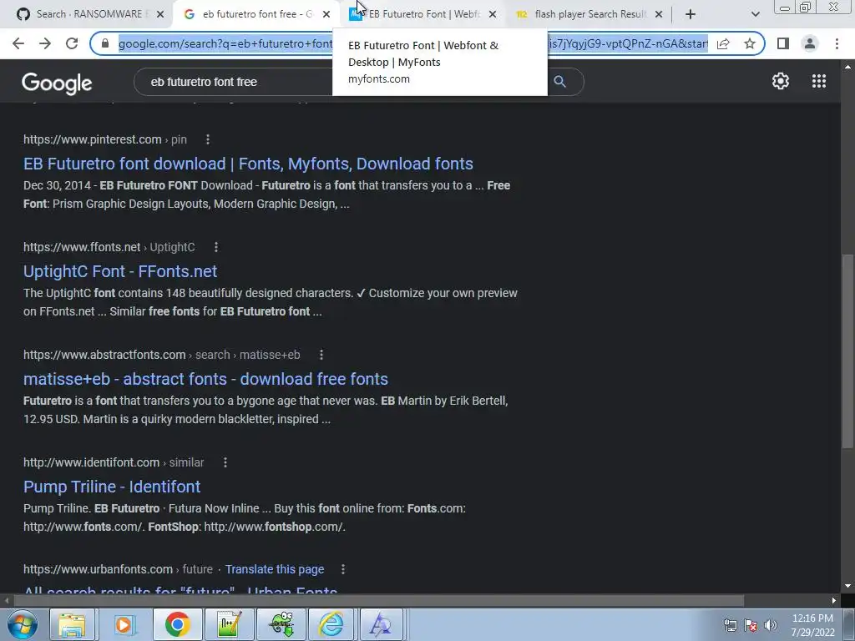Click the Google logo
This screenshot has width=855, height=641.
pyautogui.click(x=57, y=83)
